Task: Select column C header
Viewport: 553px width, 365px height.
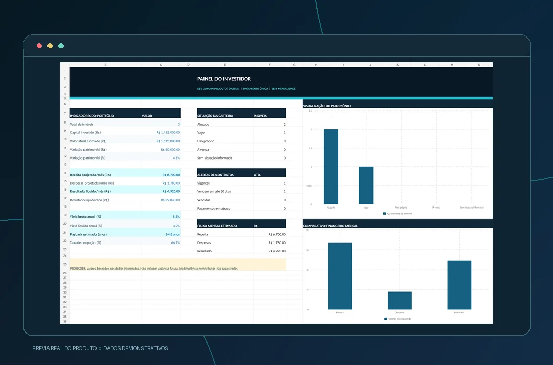Action: coord(161,65)
